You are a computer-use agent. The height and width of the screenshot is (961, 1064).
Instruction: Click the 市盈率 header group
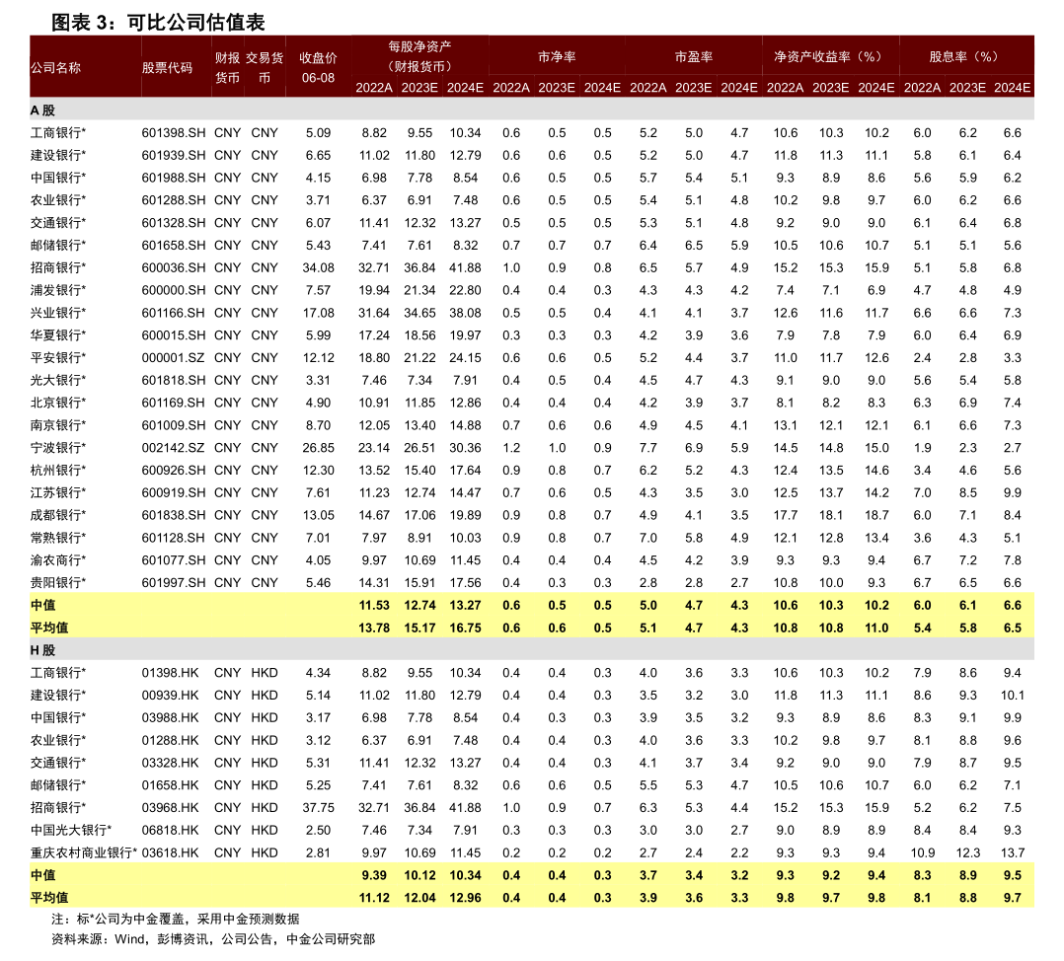pos(694,57)
